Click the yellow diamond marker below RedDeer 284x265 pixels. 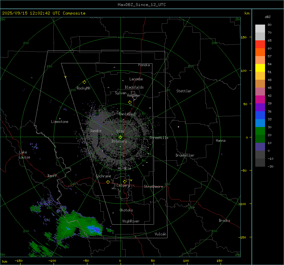click(x=130, y=102)
